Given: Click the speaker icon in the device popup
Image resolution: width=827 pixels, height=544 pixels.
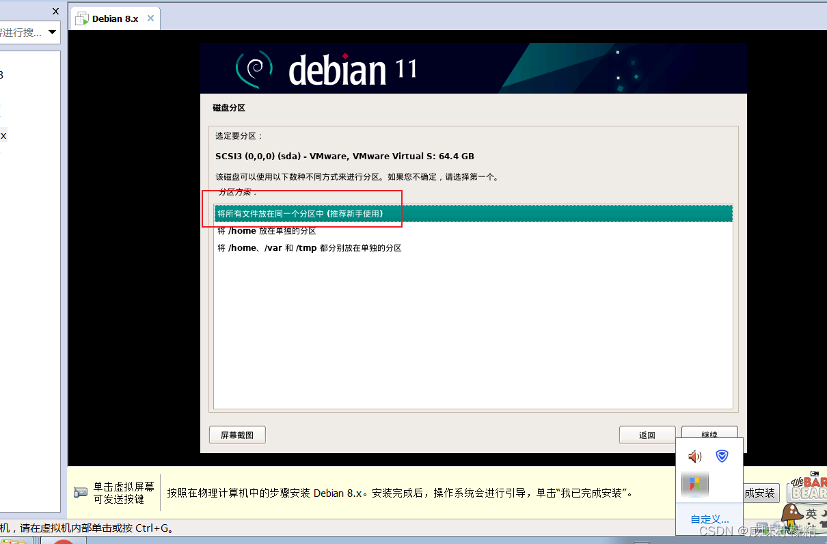Looking at the screenshot, I should pos(695,457).
